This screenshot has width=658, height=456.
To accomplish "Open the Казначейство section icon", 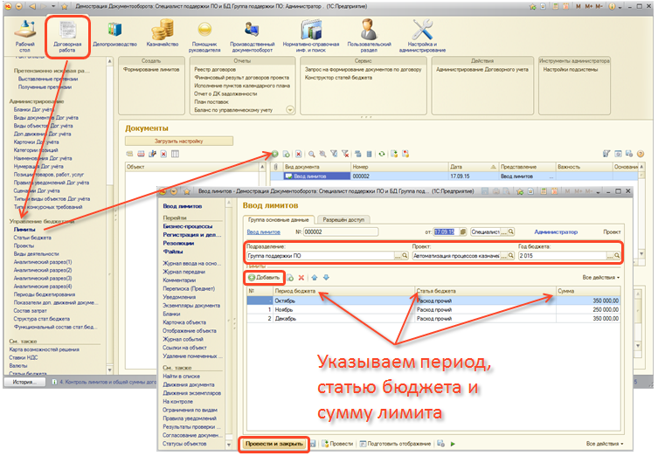I will click(163, 33).
